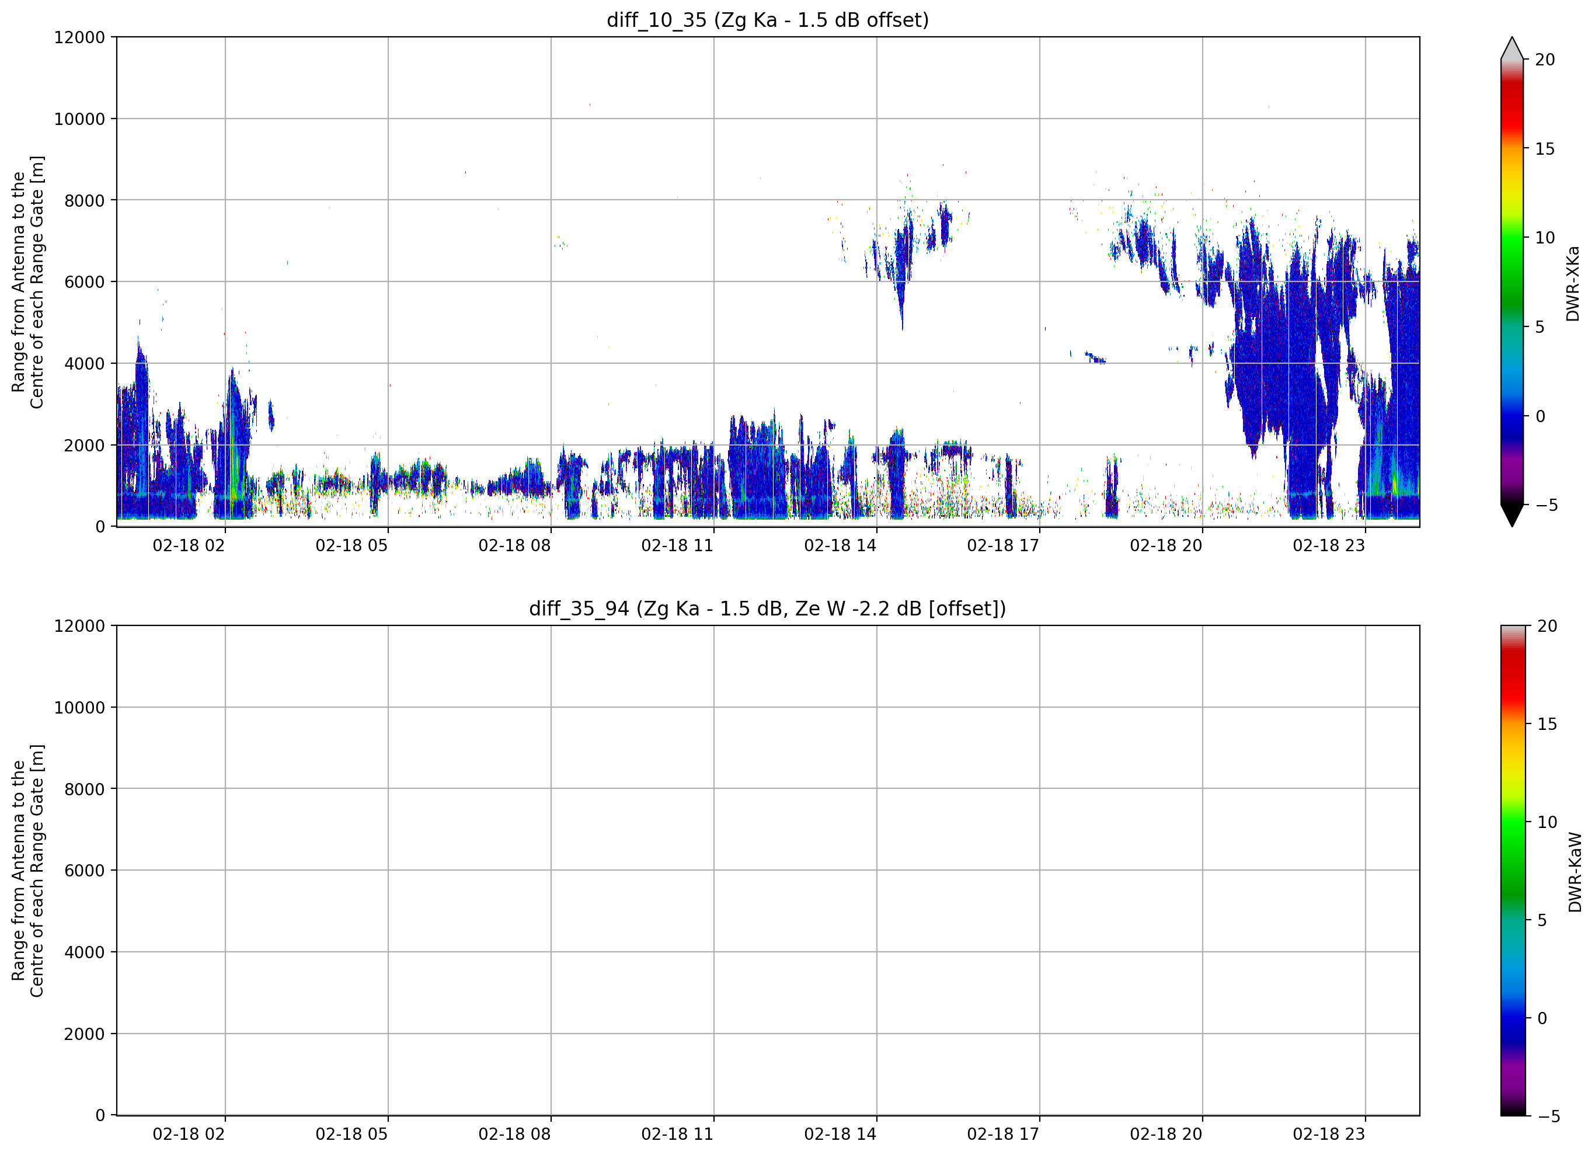Select the DWR-XKa colorbar gradient
Viewport: 1595px width, 1155px height.
pyautogui.click(x=1512, y=282)
